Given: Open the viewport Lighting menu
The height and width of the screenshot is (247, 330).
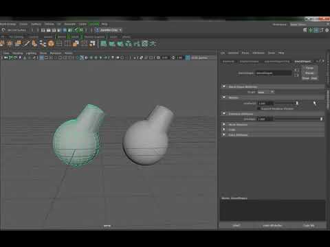Looking at the screenshot, I should [x=31, y=53].
